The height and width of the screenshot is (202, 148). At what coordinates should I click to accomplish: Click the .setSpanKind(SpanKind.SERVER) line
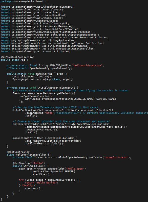click(53, 172)
